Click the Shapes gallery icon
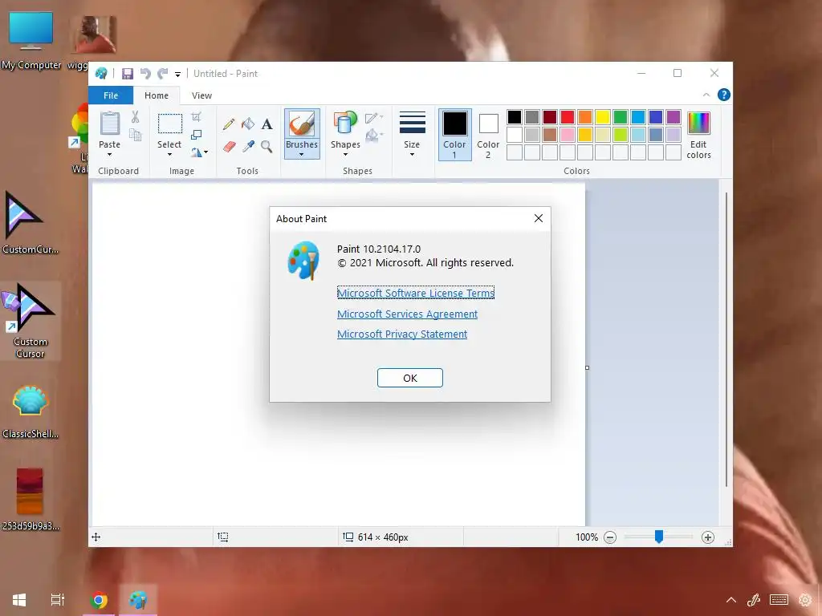 click(x=345, y=124)
